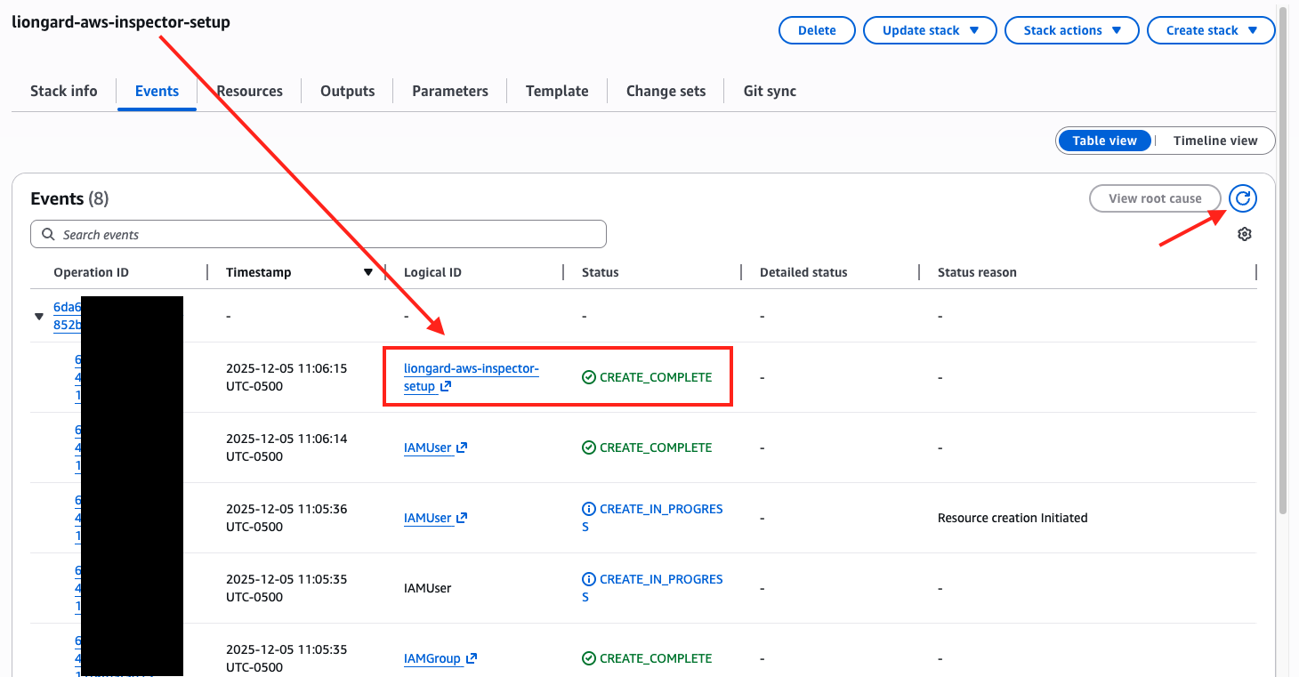1299x677 pixels.
Task: Open the Stack actions dropdown
Action: point(1072,30)
